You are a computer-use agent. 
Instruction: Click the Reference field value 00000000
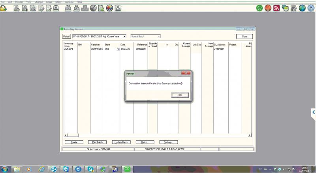[x=141, y=49]
